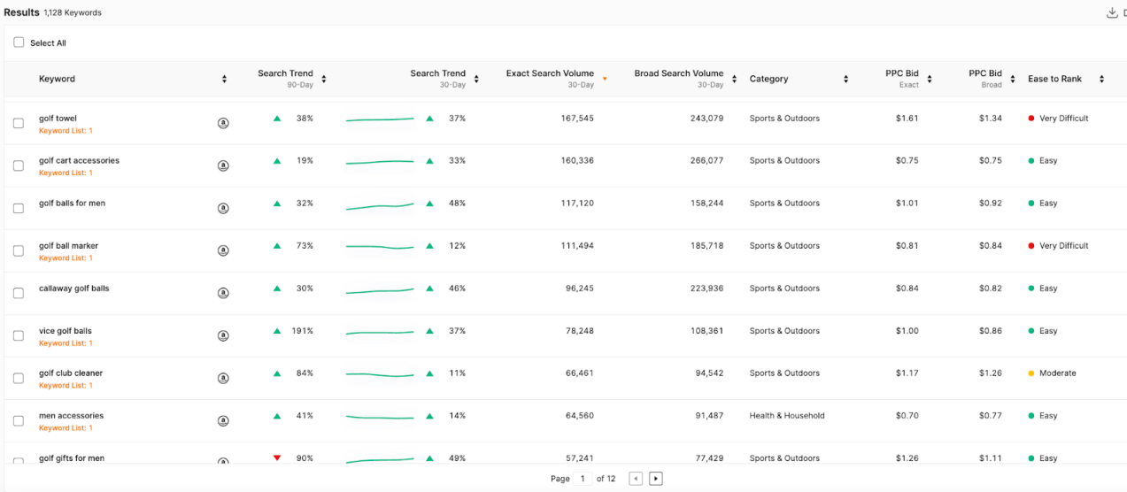1127x492 pixels.
Task: Open Amazon search icon for golf ball marker
Action: click(223, 250)
